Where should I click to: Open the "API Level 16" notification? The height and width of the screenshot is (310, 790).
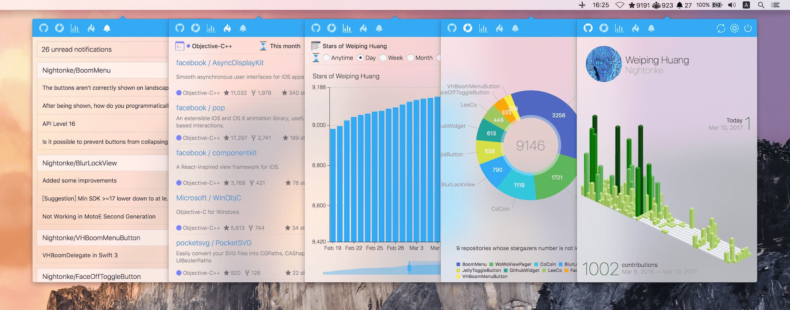(x=102, y=124)
